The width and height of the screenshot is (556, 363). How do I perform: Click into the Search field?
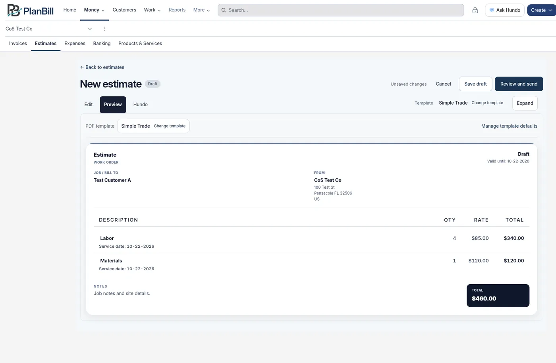click(341, 10)
